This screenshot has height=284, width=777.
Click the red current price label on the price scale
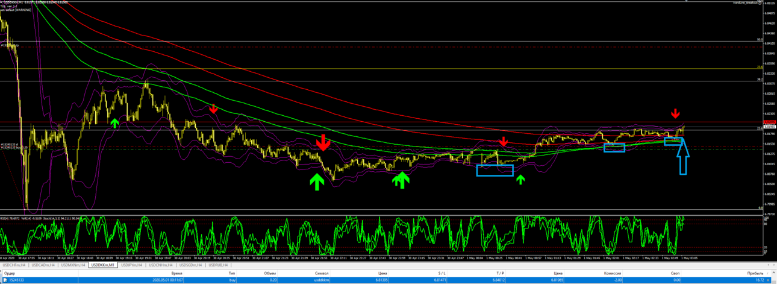click(x=770, y=122)
